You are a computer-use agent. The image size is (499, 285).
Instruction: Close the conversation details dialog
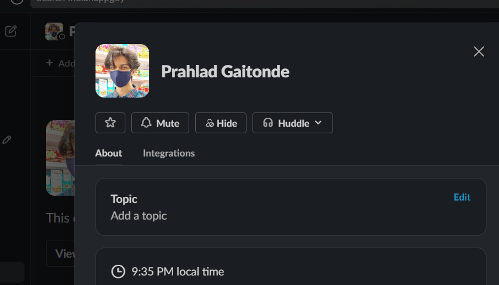tap(479, 52)
